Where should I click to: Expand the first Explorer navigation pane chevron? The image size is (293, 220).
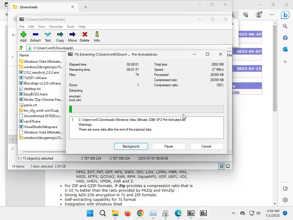(x=12, y=57)
